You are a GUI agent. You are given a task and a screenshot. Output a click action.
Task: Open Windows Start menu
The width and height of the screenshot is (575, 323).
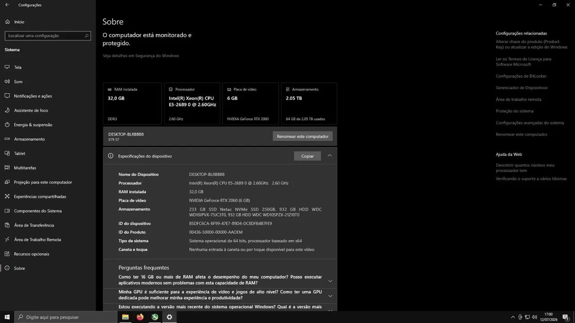7,317
